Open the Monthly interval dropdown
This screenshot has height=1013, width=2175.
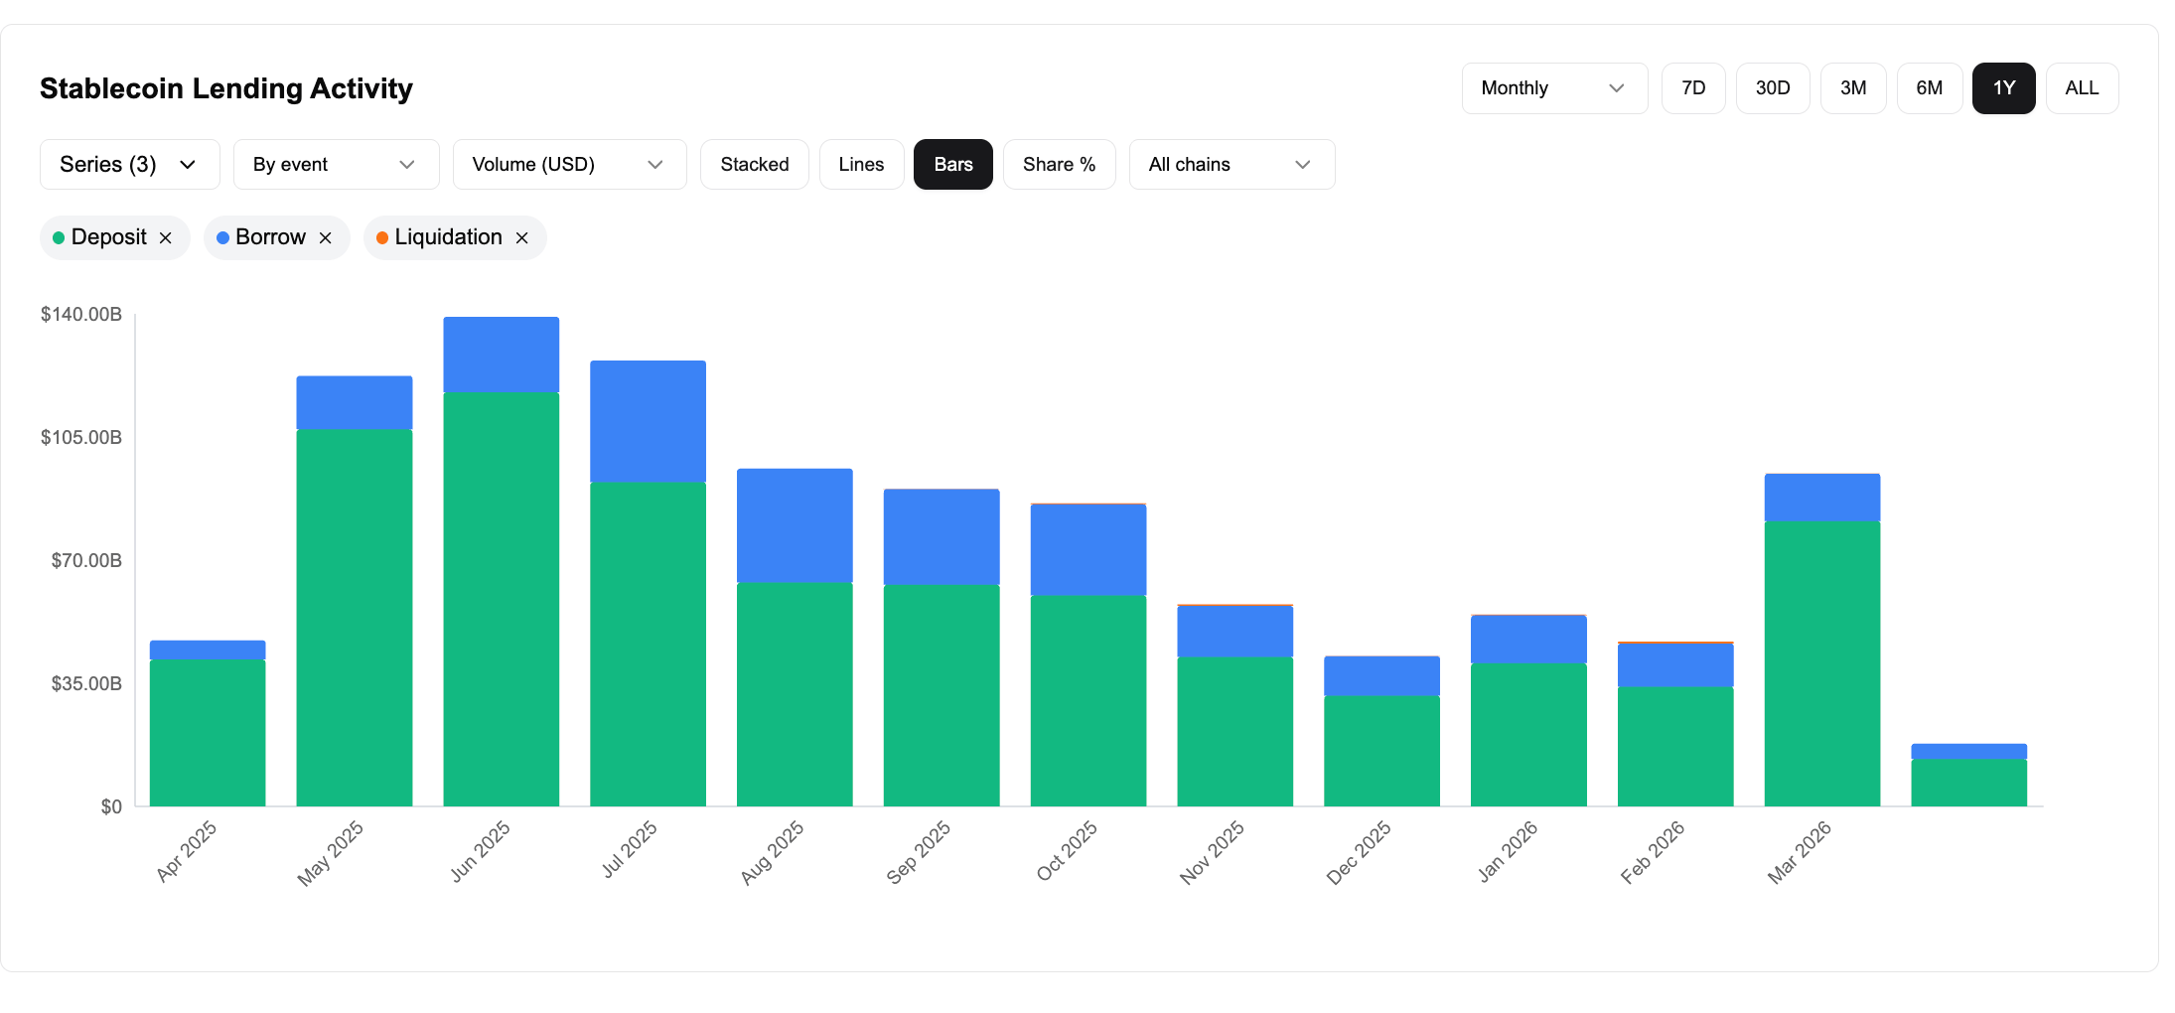tap(1554, 88)
